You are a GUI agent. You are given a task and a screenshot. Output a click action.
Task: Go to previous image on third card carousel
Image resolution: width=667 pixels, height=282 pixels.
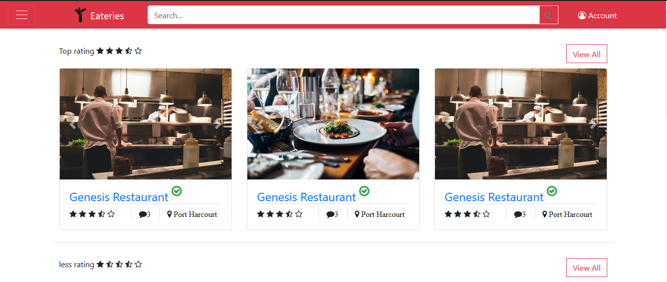[x=448, y=124]
